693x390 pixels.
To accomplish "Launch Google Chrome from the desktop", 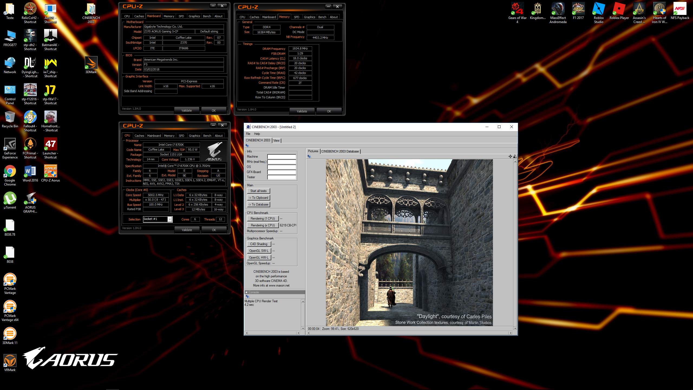I will (x=10, y=175).
